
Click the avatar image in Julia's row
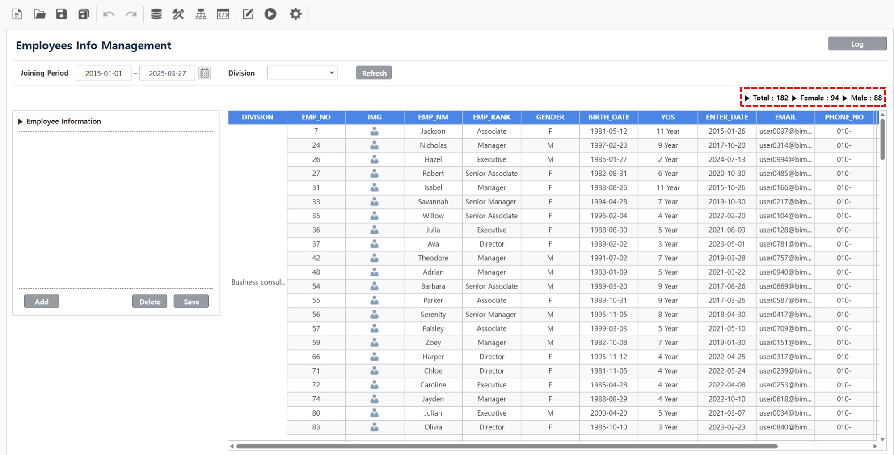375,230
